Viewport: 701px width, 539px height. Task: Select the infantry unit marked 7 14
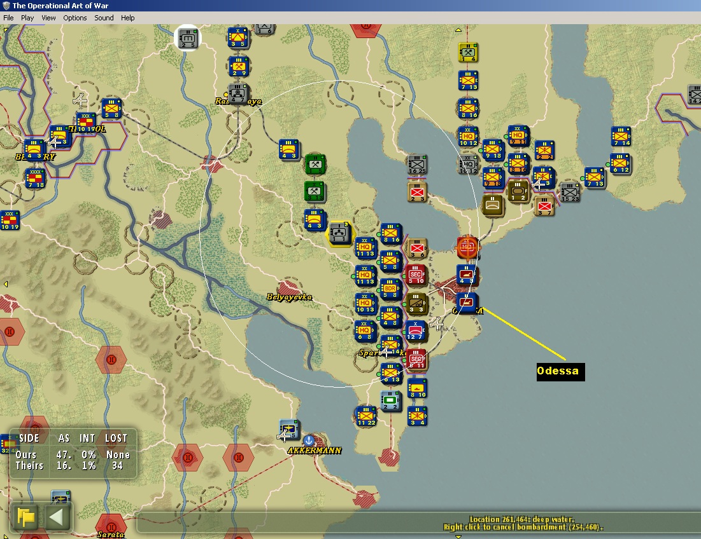tap(621, 136)
